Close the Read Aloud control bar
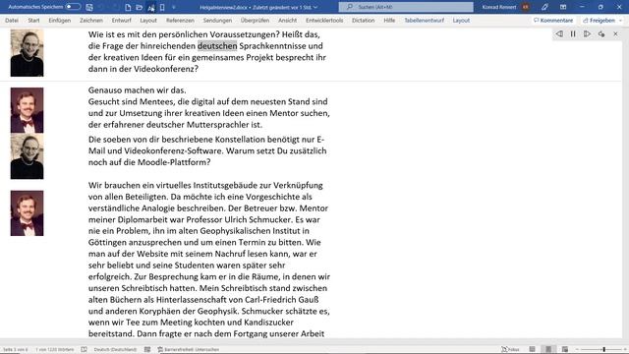 point(616,34)
